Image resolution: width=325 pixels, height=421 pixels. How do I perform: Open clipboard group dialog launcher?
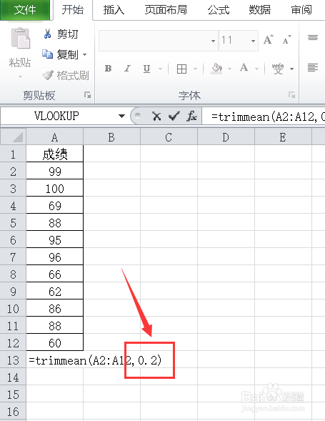pos(87,95)
